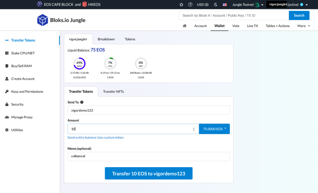This screenshot has width=318, height=193.
Task: Expand the More nav dropdown
Action: click(x=303, y=26)
